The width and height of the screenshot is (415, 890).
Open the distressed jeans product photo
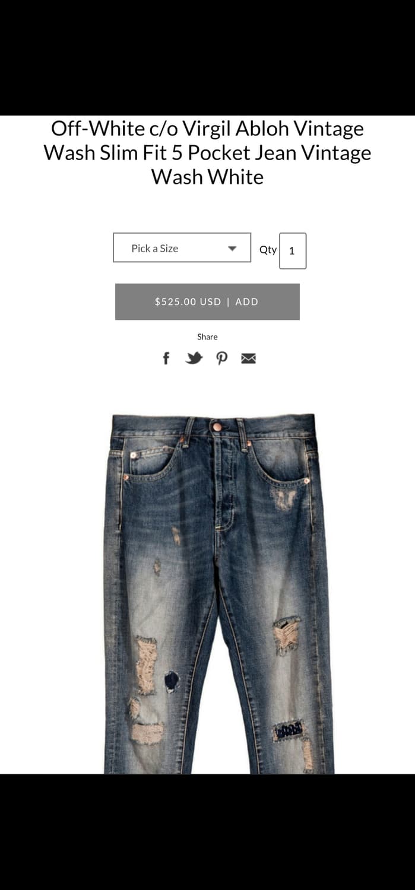coord(218,593)
